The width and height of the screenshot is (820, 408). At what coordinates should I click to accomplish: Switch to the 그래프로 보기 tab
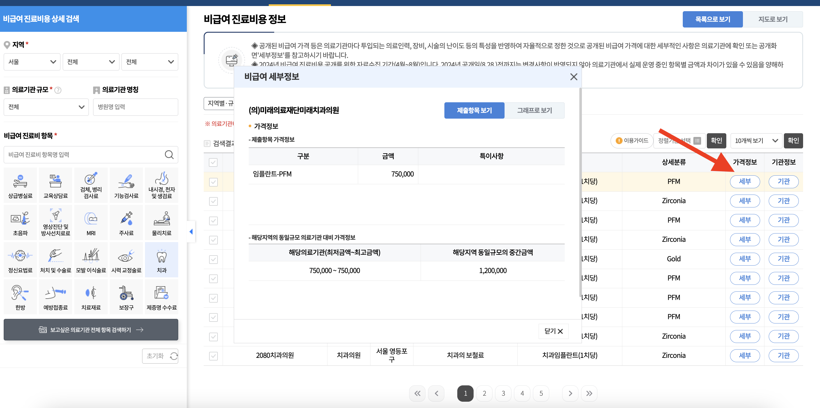pos(534,110)
